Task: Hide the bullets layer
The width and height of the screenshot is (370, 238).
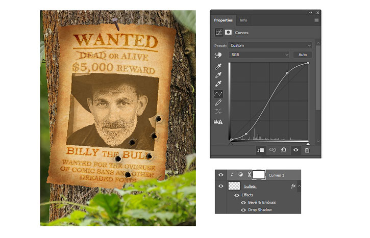Action: coord(220,186)
